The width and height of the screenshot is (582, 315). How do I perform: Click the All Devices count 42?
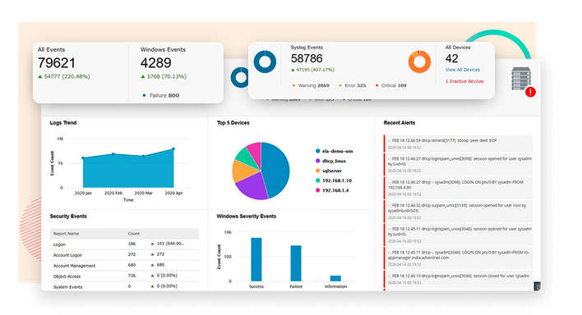coord(452,58)
